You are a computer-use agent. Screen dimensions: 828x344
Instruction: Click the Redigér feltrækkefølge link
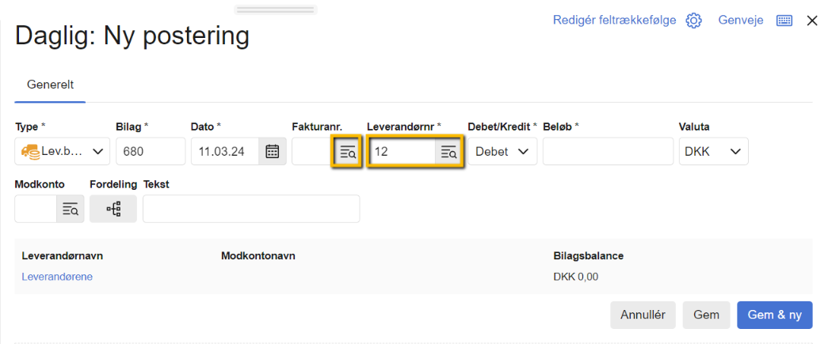pos(614,21)
